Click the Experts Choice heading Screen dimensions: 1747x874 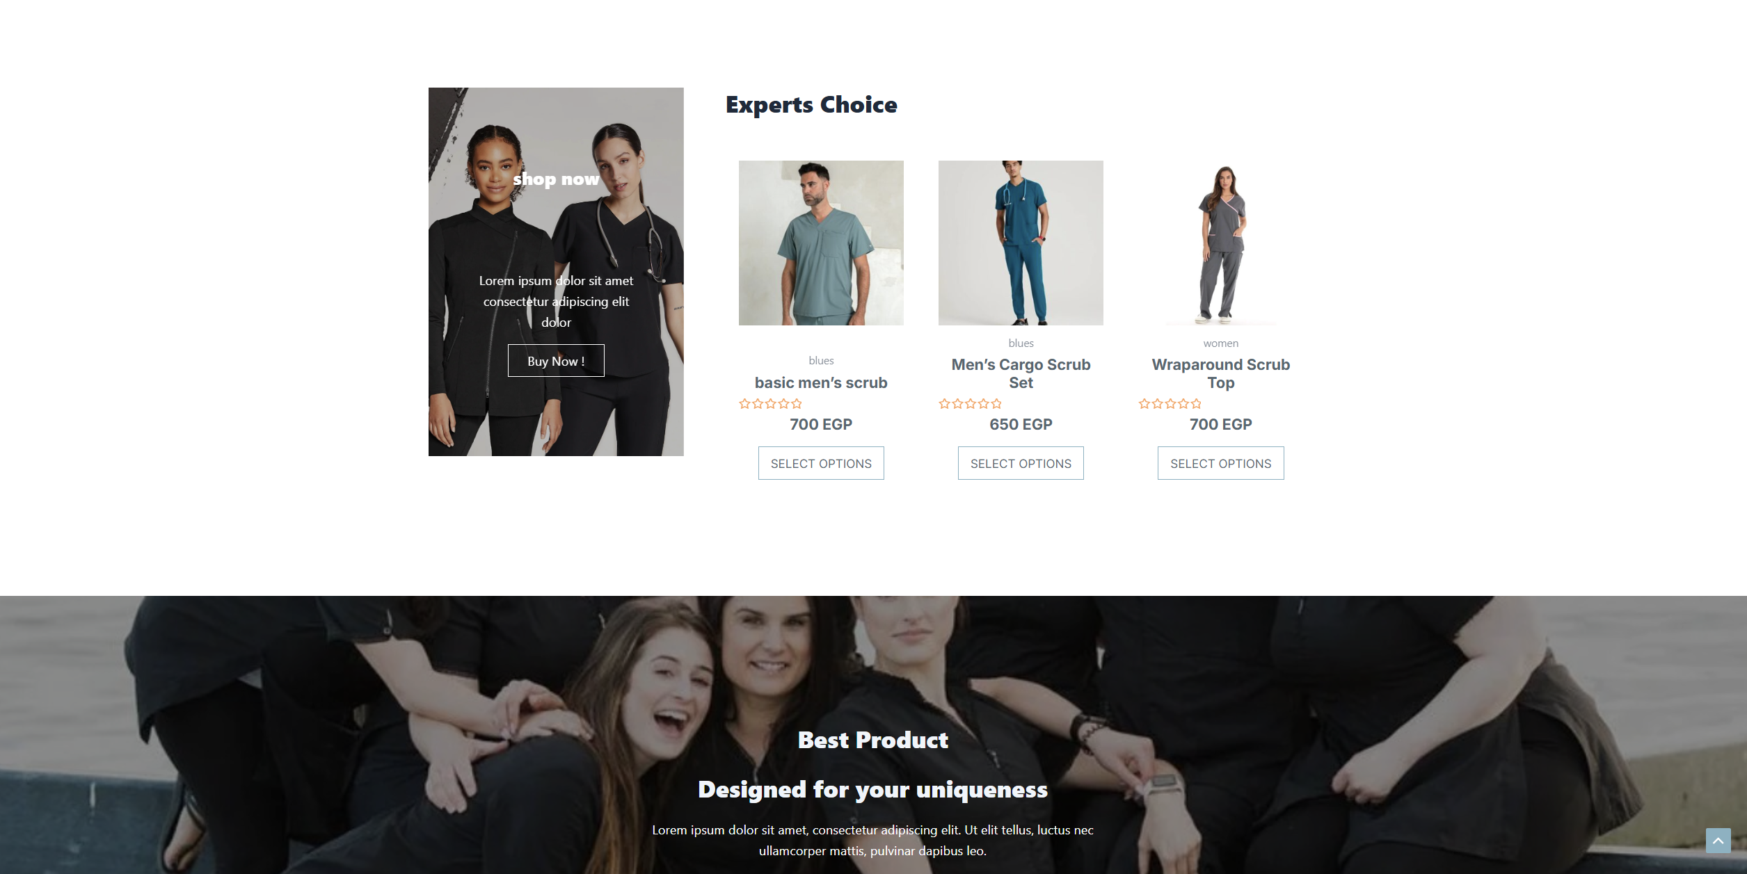(x=811, y=104)
